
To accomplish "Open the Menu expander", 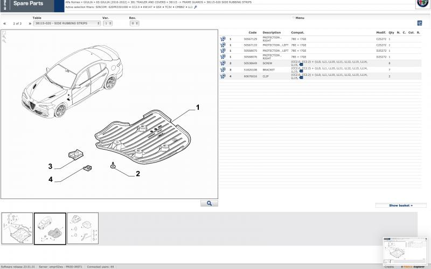I will (298, 18).
